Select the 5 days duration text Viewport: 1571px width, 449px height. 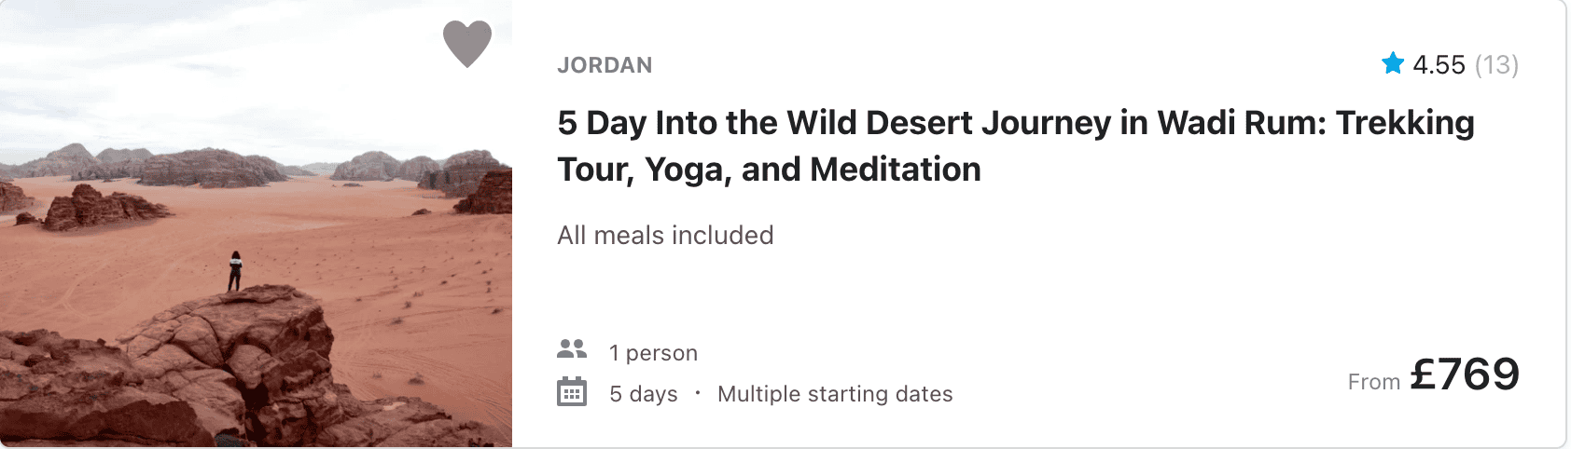tap(644, 394)
